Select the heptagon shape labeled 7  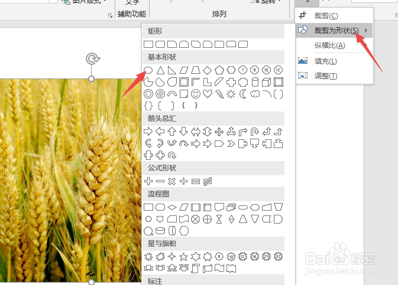point(243,70)
